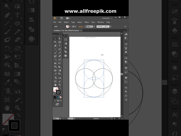Select the Eraser tool
Screen dimensions: 181x136
click(x=60, y=56)
